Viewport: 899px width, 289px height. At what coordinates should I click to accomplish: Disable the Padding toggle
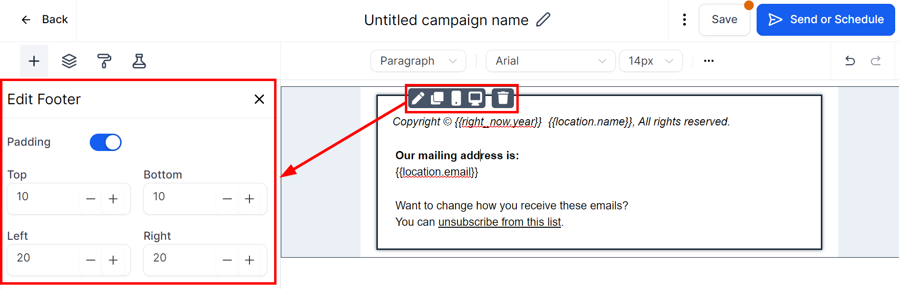click(x=106, y=142)
